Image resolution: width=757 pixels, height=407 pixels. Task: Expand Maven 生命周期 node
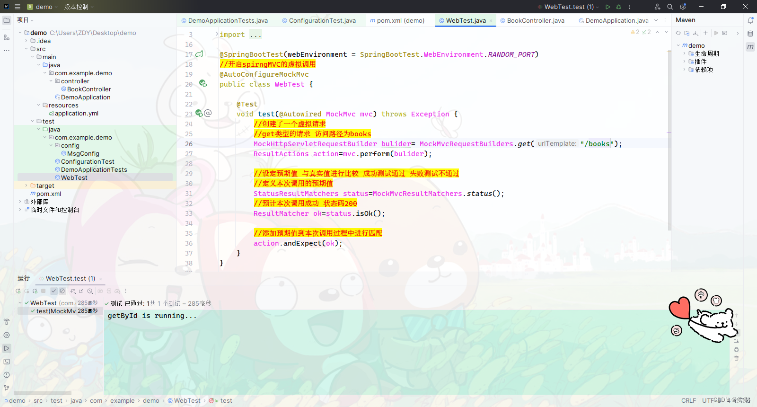[684, 53]
